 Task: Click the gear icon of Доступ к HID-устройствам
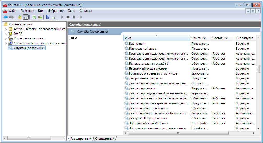(126, 118)
